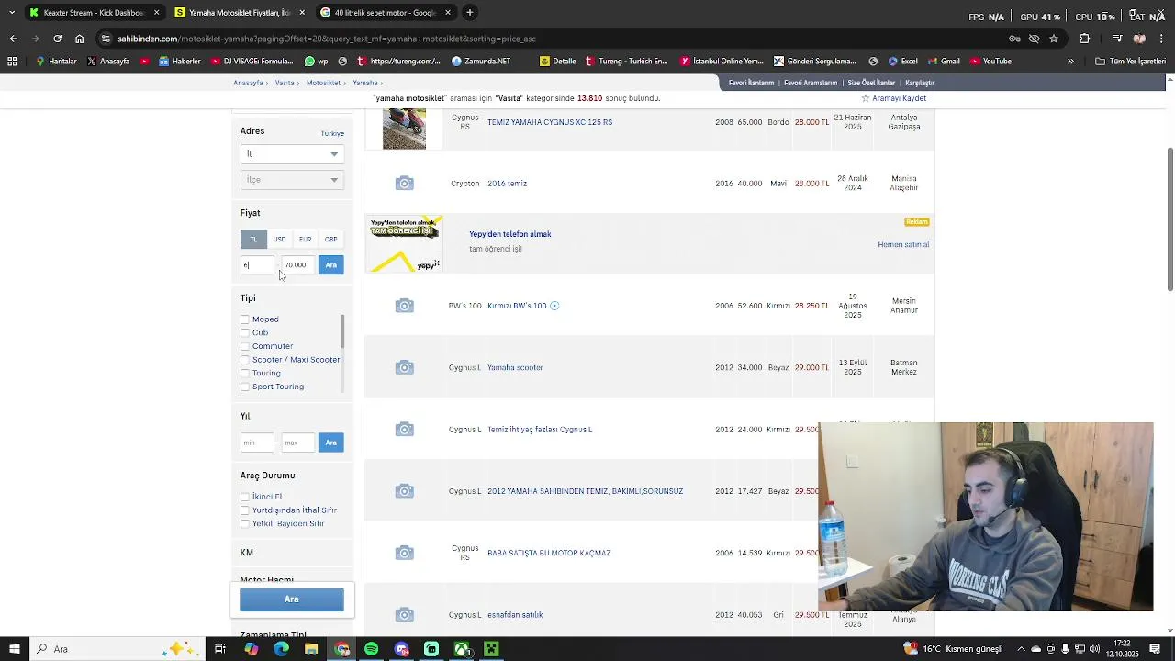Check the İkinci El condition checkbox
1175x661 pixels.
tap(245, 497)
